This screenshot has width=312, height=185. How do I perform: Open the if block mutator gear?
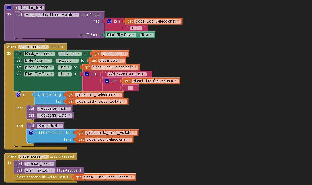click(x=18, y=94)
